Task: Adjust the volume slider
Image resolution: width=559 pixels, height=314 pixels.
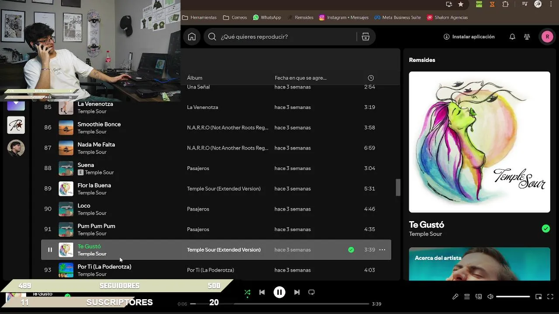Action: pyautogui.click(x=513, y=297)
